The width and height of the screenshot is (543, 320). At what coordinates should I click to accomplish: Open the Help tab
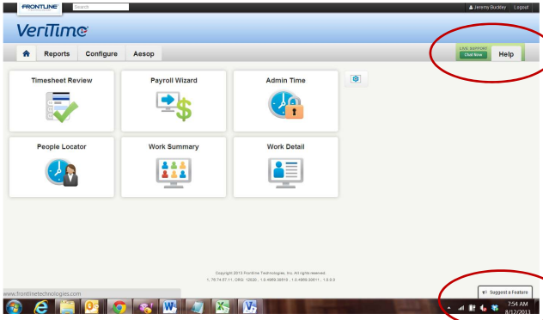click(506, 54)
